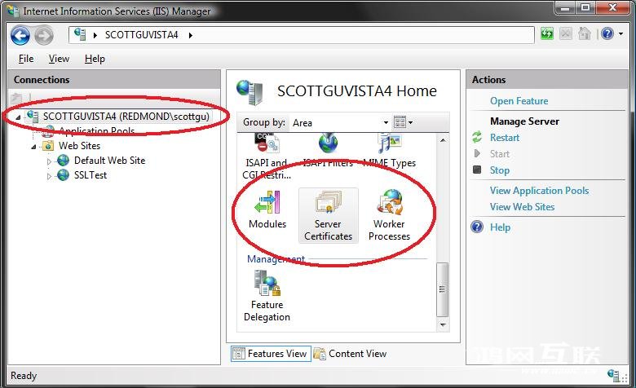This screenshot has height=388, width=636.
Task: Select Web Sites in the tree
Action: [x=79, y=146]
